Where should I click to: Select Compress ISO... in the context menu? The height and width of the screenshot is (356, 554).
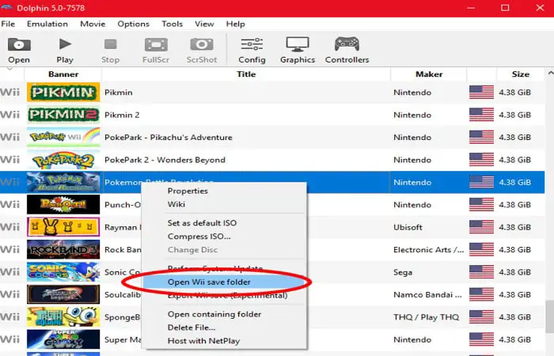(x=199, y=237)
